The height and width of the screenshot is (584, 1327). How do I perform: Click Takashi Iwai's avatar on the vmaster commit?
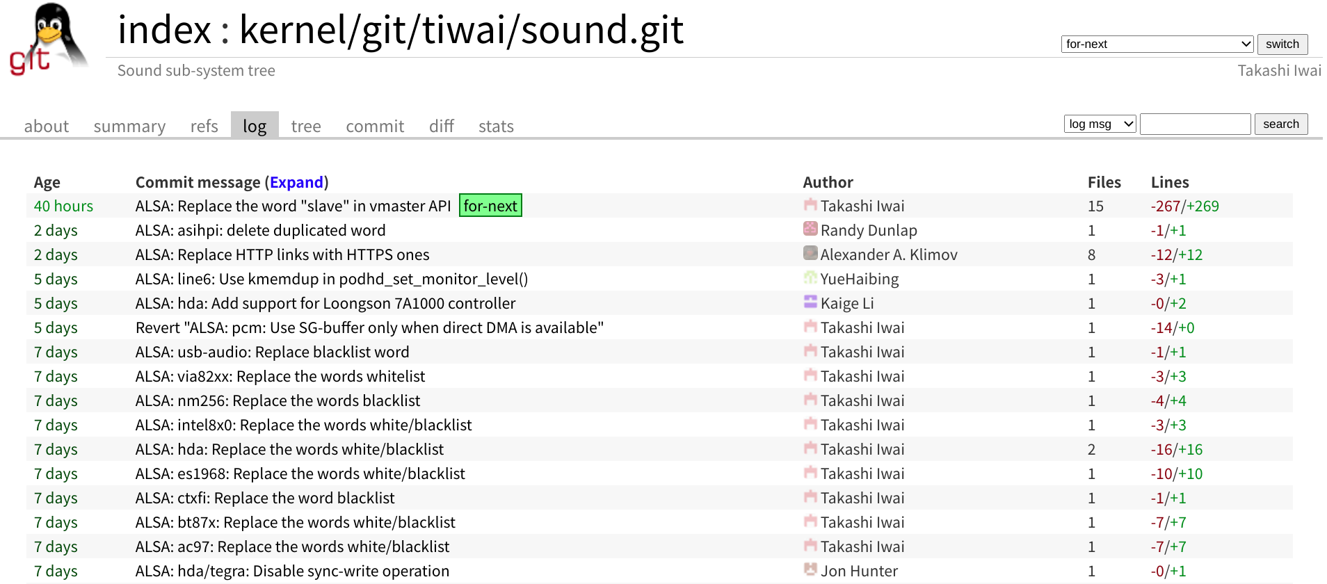[x=810, y=204]
